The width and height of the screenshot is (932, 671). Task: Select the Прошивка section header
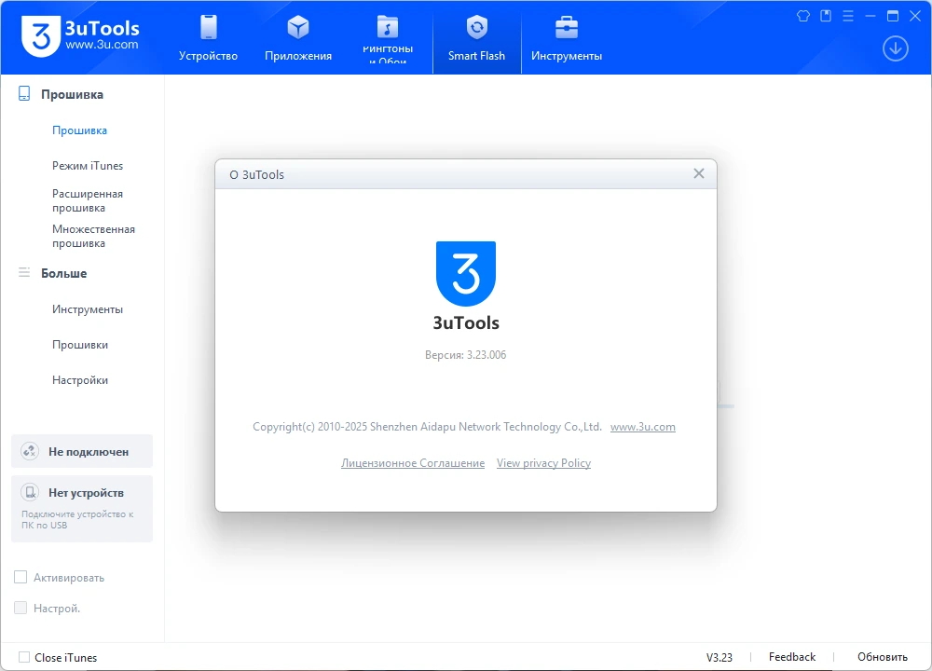point(72,94)
